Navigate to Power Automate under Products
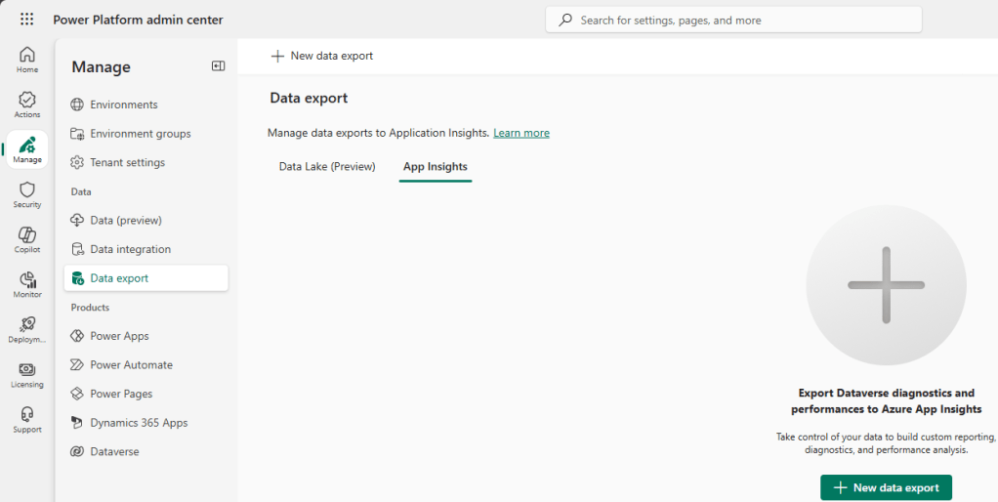998x502 pixels. pyautogui.click(x=131, y=365)
